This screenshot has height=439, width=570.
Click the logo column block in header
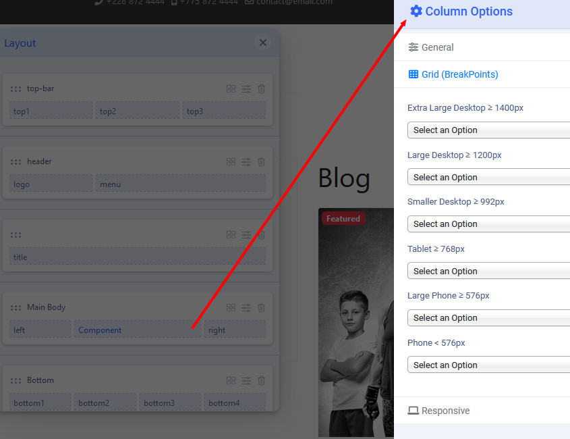click(51, 184)
